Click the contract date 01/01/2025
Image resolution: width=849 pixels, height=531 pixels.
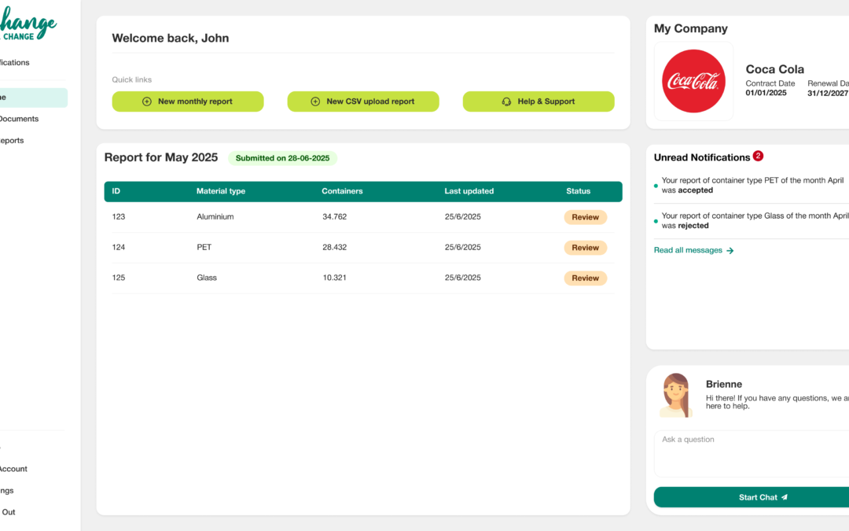[x=766, y=93]
